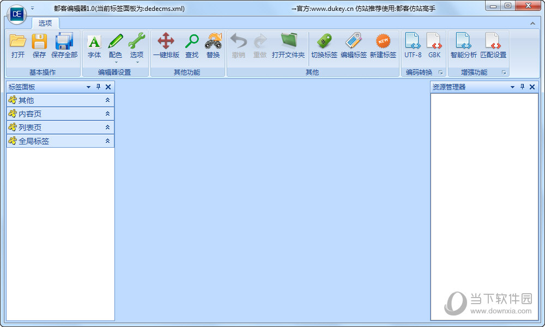Open a file with the 打开 icon
This screenshot has width=545, height=327.
(18, 46)
